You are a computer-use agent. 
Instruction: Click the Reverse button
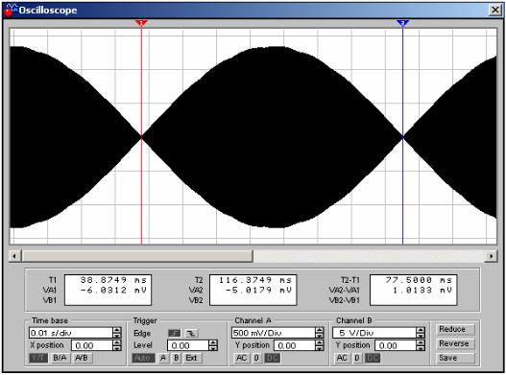(x=454, y=343)
